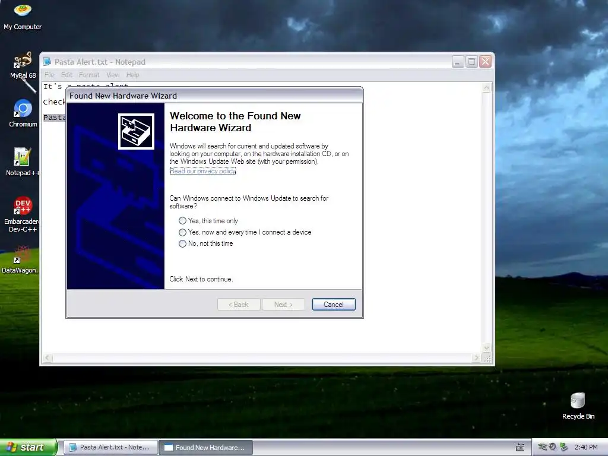Image resolution: width=608 pixels, height=456 pixels.
Task: Minimize the Notepad window
Action: 458,61
